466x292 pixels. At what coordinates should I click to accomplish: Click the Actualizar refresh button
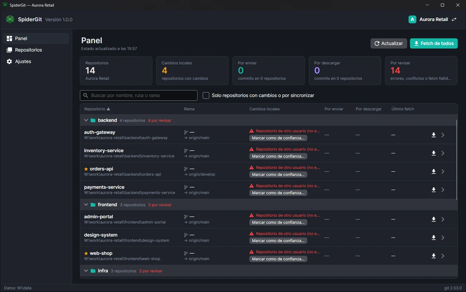pos(389,43)
